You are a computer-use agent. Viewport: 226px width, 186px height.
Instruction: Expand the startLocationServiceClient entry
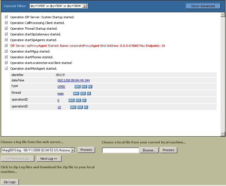6,63
